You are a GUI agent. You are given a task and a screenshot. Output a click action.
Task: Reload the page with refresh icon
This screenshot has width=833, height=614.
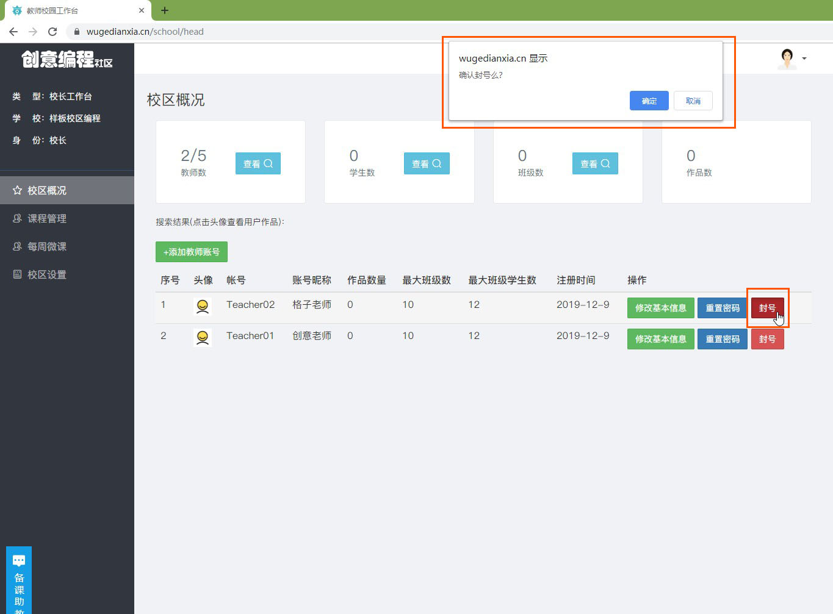click(x=52, y=32)
